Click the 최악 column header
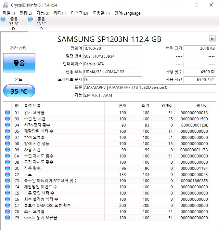This screenshot has width=219, height=230. [140, 105]
